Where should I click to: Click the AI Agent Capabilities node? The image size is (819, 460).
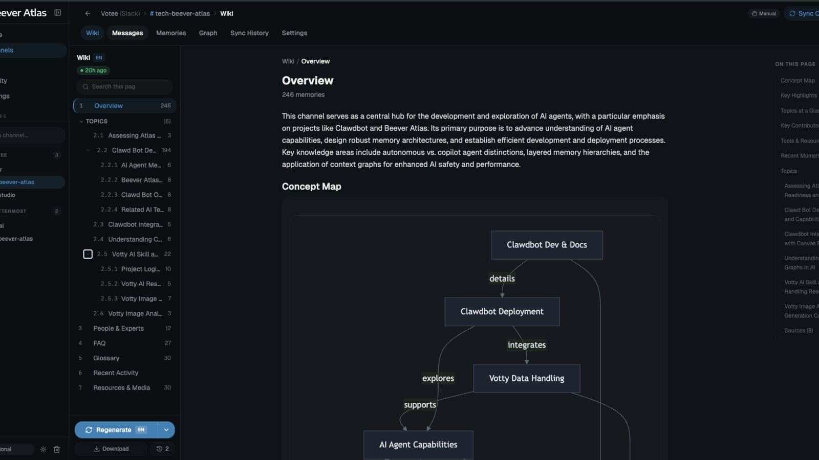tap(418, 445)
